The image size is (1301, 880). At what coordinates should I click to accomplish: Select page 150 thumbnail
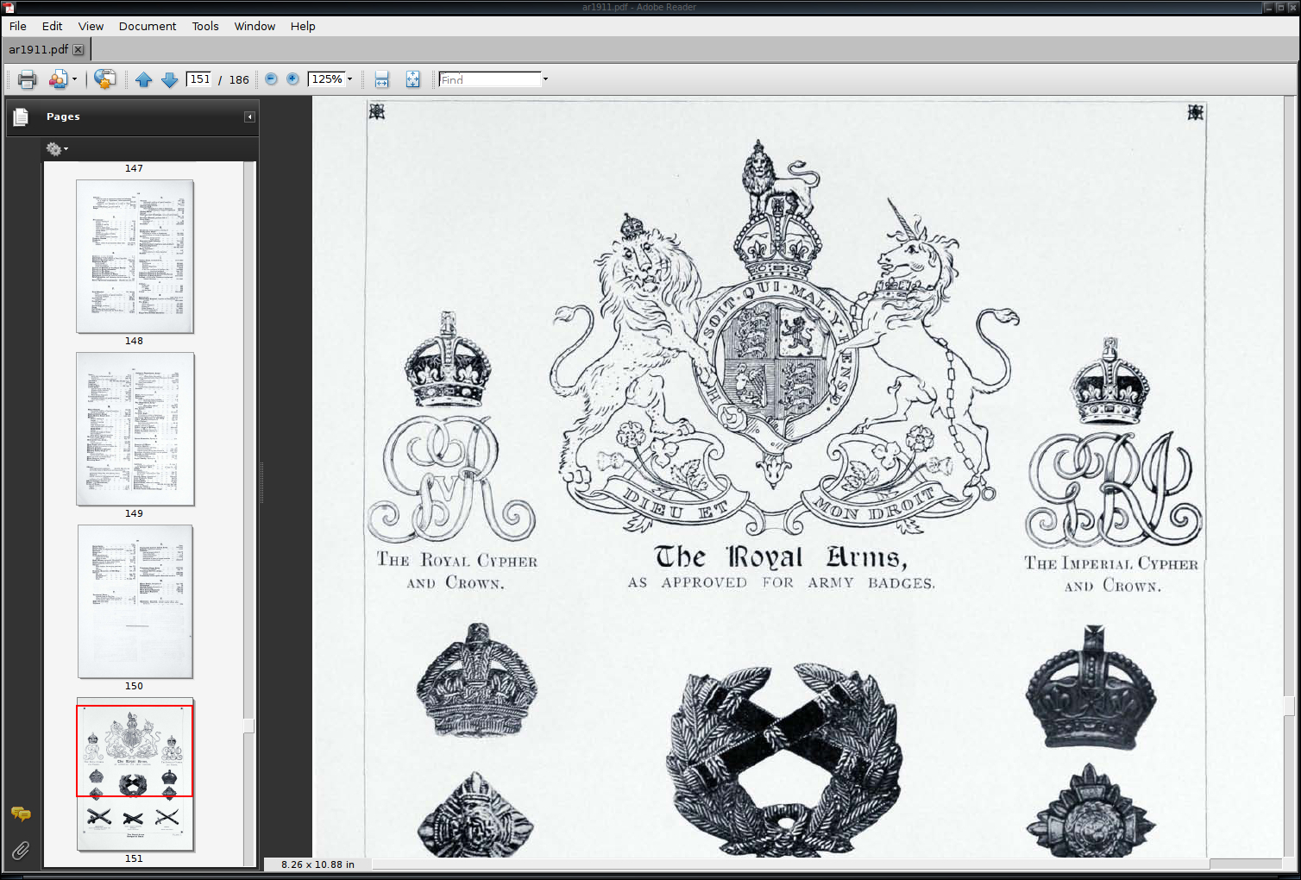click(x=135, y=601)
